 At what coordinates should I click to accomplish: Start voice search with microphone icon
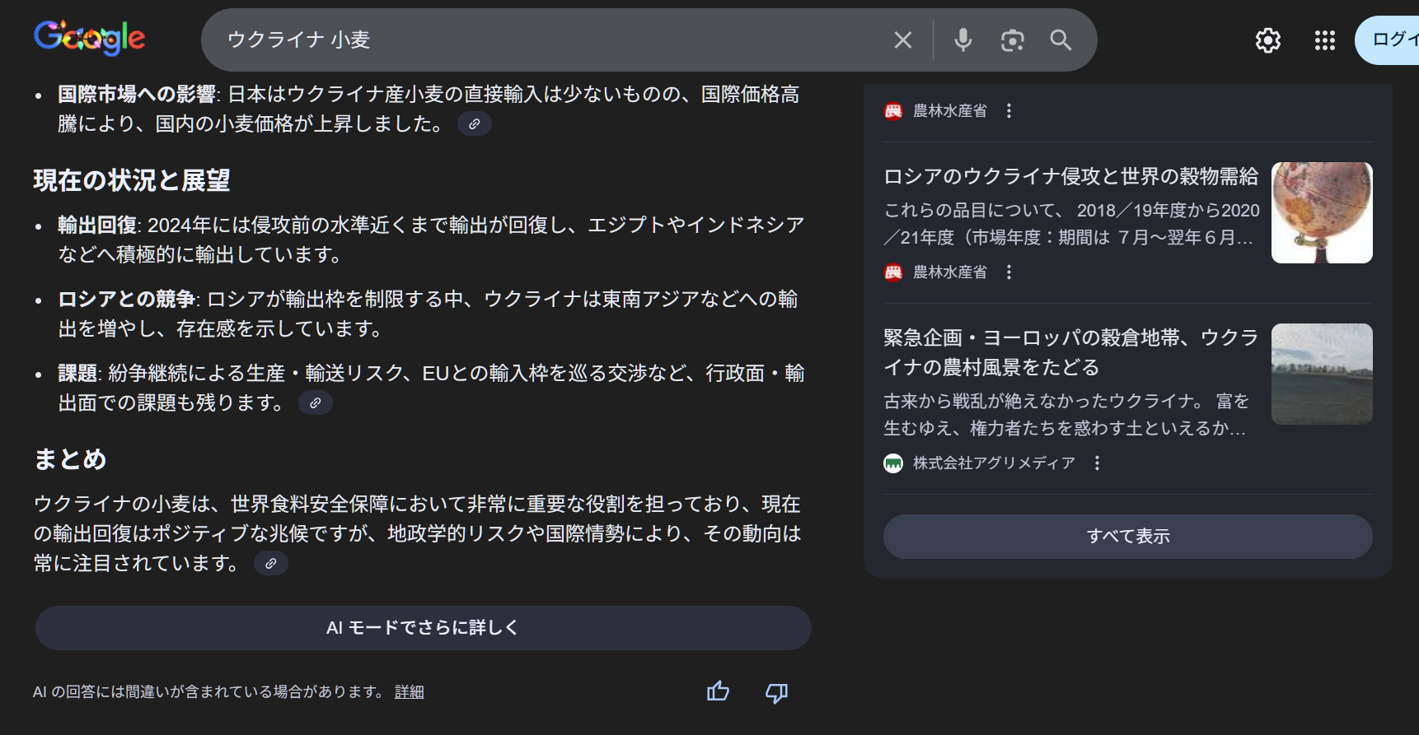pyautogui.click(x=962, y=40)
